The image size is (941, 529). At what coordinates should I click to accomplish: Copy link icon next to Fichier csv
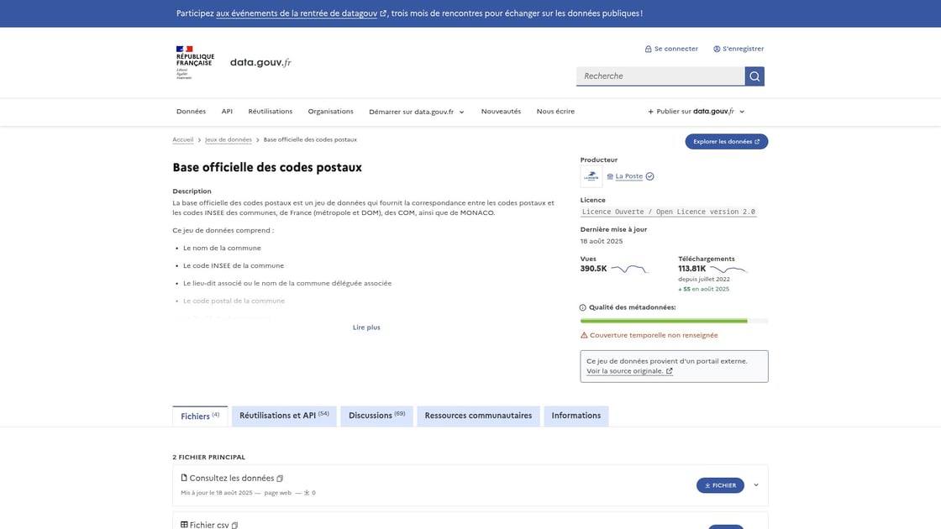coord(234,526)
